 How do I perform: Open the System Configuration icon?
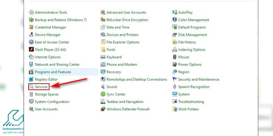click(31, 102)
